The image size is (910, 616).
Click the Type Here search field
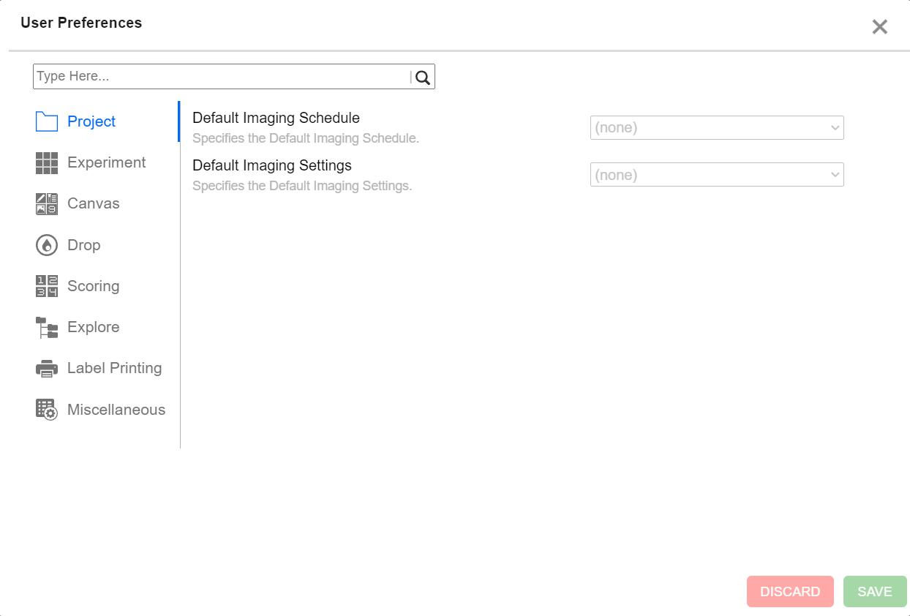click(219, 77)
